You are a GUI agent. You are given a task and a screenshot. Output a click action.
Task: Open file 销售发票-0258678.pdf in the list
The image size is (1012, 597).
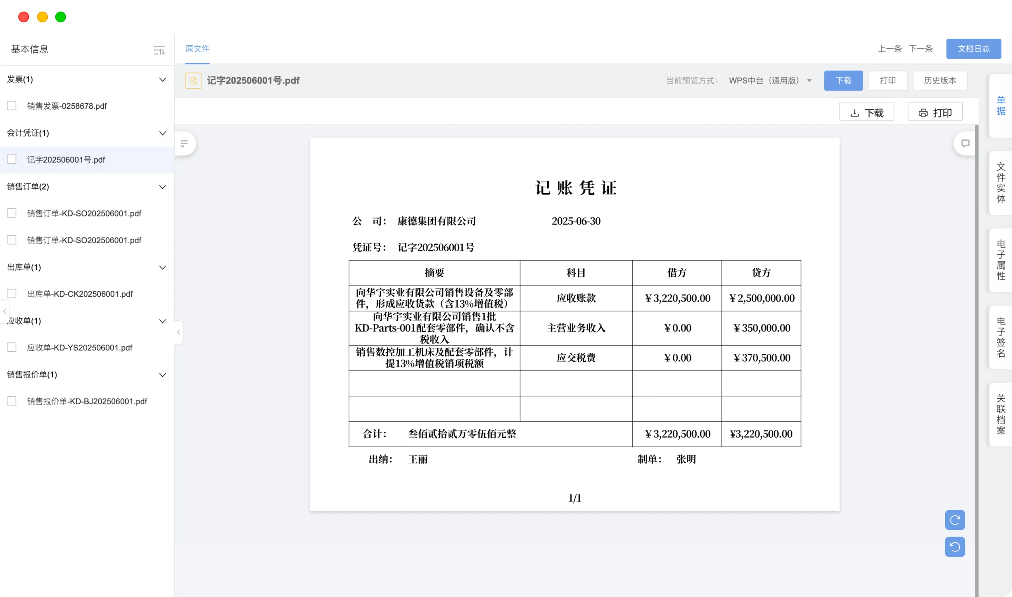67,106
